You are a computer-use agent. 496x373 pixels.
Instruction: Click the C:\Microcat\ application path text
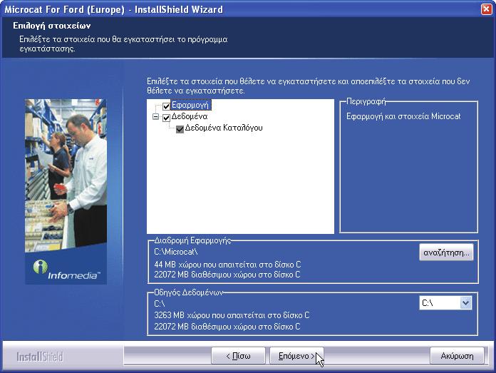coord(175,252)
